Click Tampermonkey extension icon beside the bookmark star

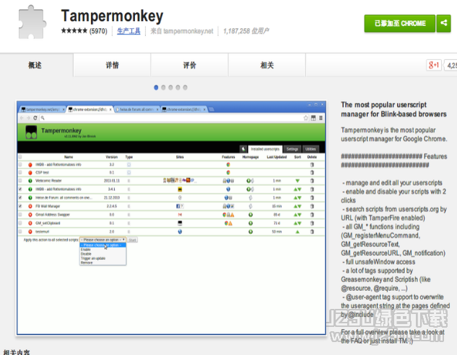[x=313, y=118]
